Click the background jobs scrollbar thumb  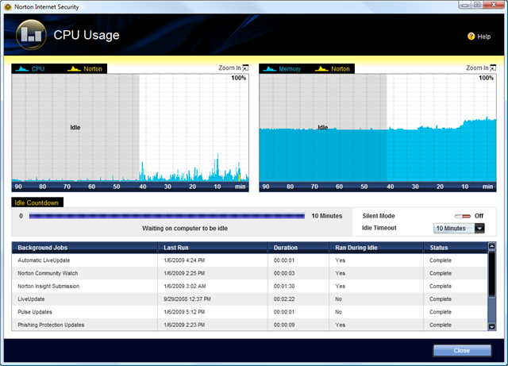491,274
